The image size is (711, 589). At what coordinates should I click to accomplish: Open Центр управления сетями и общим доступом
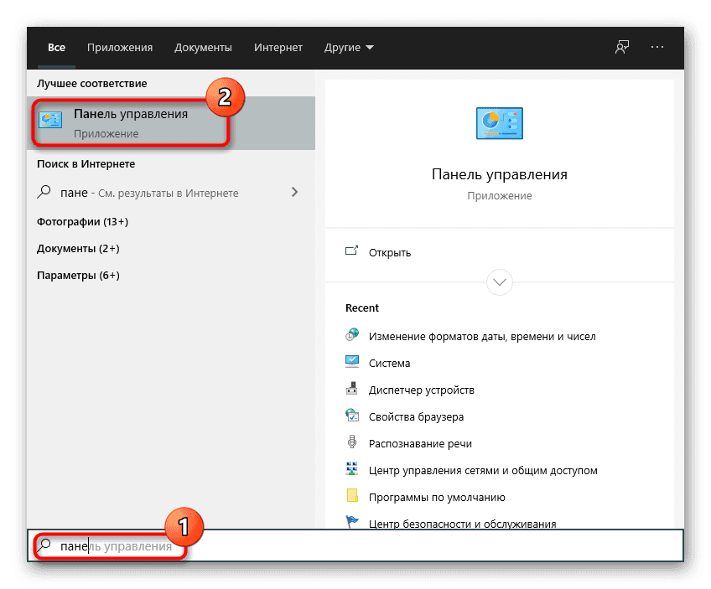point(484,470)
